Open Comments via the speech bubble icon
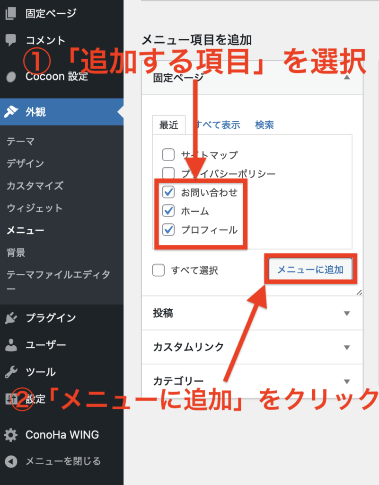Image resolution: width=379 pixels, height=485 pixels. point(11,40)
